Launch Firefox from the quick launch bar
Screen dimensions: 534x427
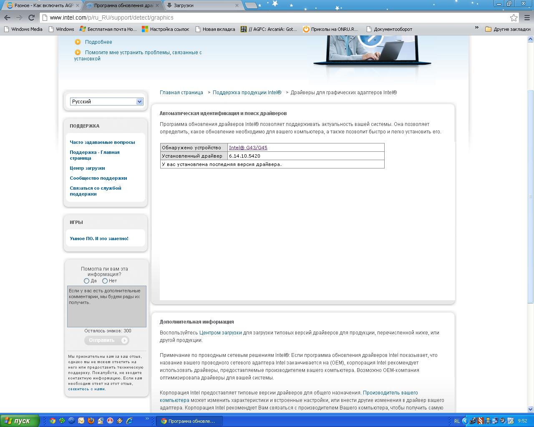(91, 421)
